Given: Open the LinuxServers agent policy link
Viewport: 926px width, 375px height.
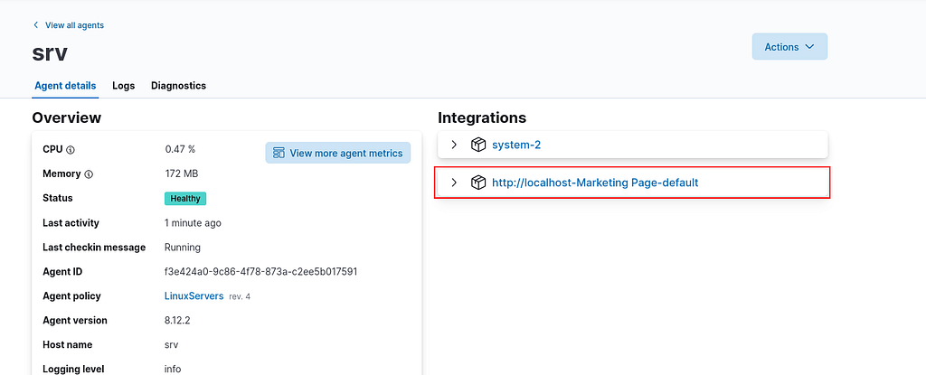Looking at the screenshot, I should [x=194, y=295].
